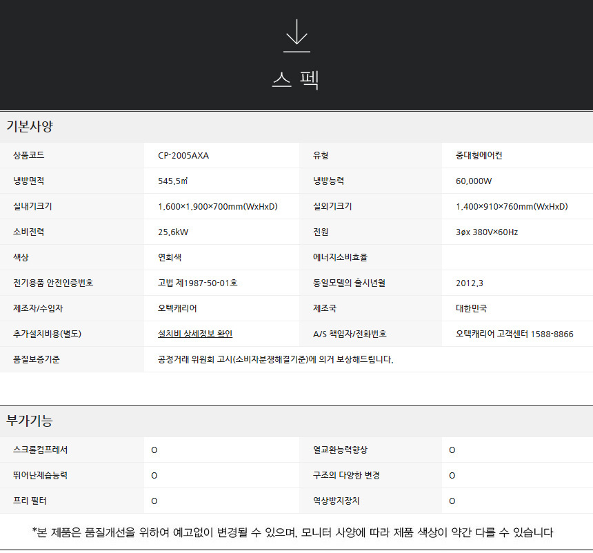Image resolution: width=593 pixels, height=553 pixels.
Task: Select the 부가기능 section header
Action: coord(30,421)
